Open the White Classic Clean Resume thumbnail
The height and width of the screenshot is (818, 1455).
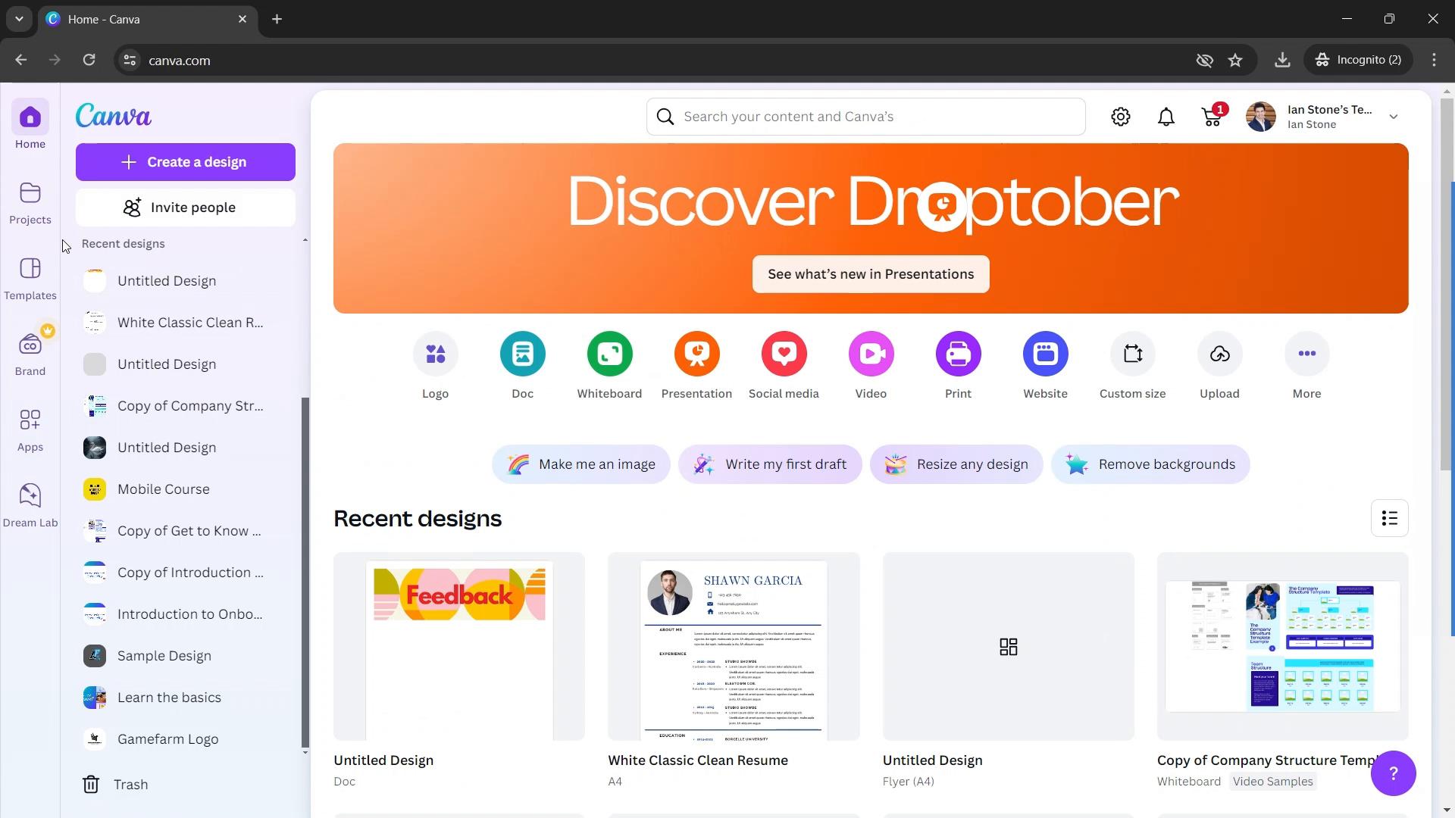click(734, 648)
